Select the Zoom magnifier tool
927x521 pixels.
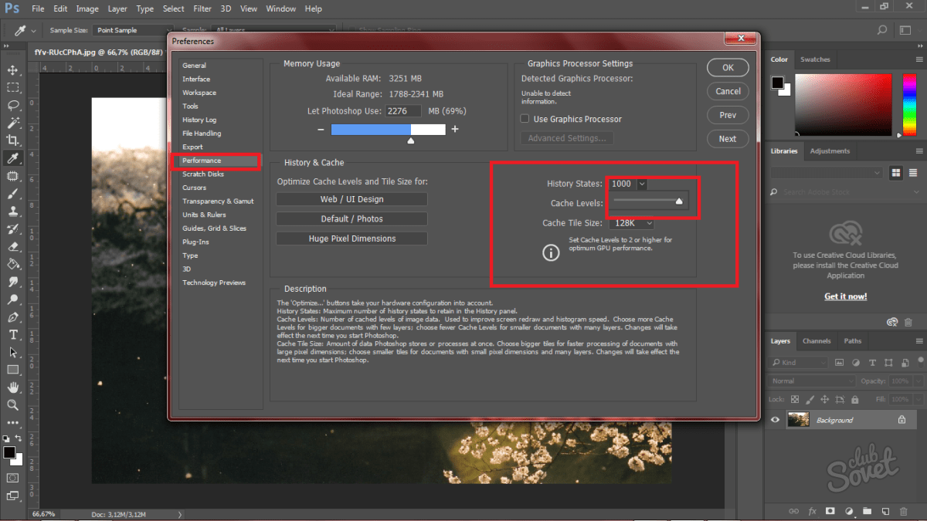pos(13,404)
